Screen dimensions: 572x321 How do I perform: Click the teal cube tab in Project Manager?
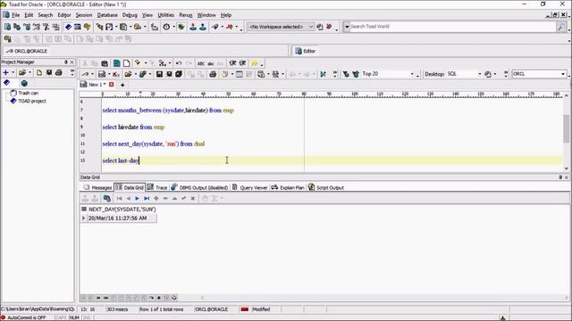[24, 83]
